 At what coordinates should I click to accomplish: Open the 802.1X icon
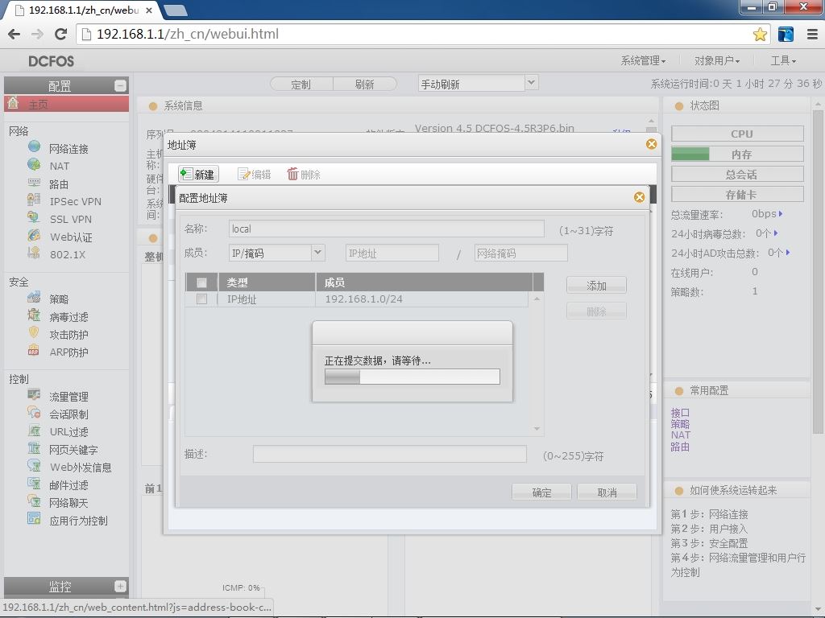tap(34, 253)
